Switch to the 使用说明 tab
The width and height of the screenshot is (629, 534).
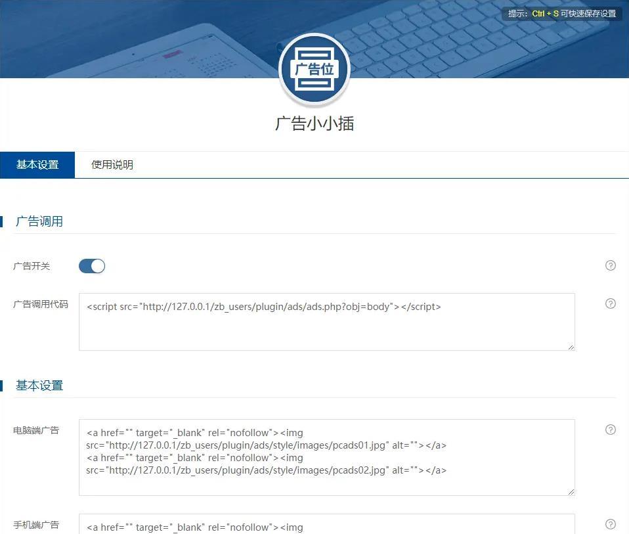point(112,165)
